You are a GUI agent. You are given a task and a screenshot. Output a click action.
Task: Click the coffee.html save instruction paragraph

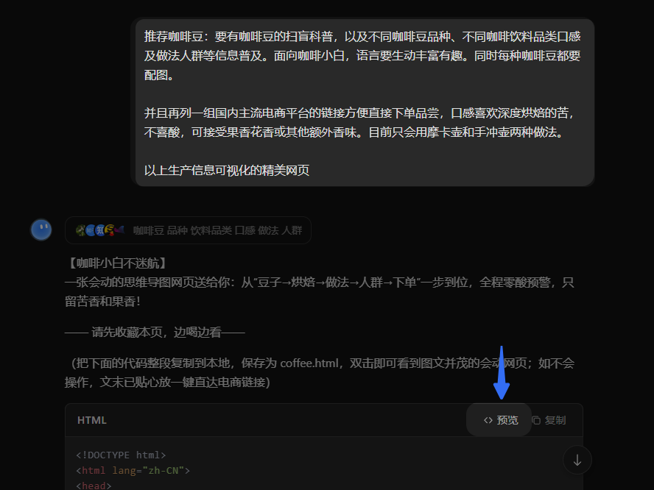[x=320, y=372]
